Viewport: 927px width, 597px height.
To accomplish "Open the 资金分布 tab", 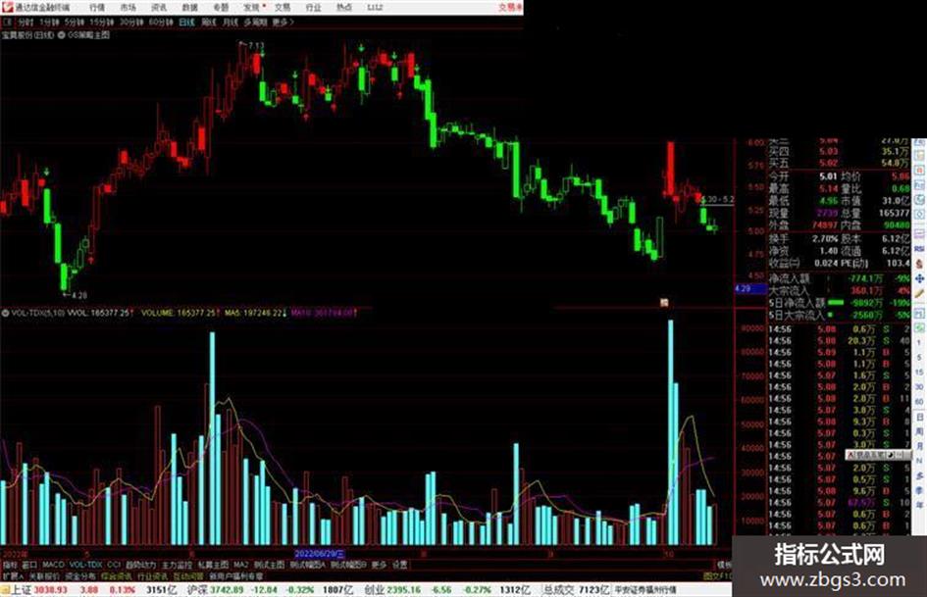I will click(79, 575).
